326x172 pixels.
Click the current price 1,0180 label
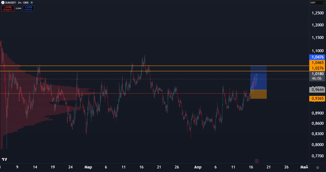(x=317, y=74)
